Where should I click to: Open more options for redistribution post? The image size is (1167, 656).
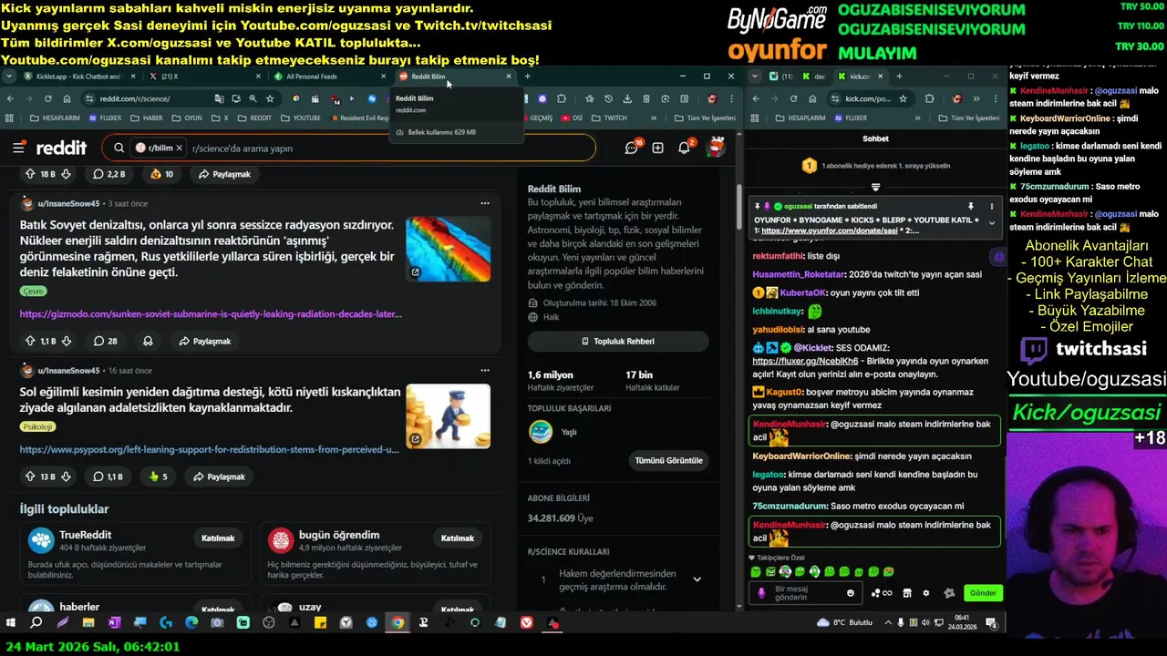[x=485, y=371]
